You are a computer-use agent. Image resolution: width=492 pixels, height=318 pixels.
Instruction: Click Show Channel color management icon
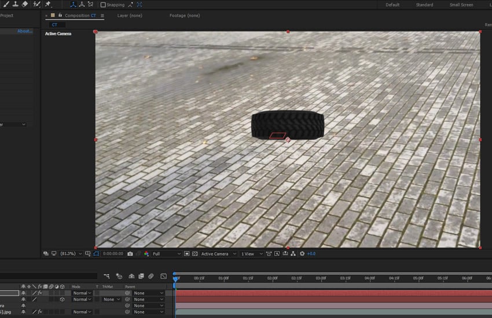tap(146, 254)
